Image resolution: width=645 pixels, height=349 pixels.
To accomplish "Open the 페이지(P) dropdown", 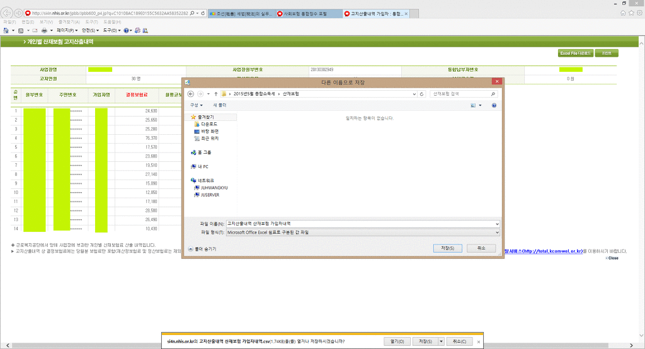I will tap(67, 30).
